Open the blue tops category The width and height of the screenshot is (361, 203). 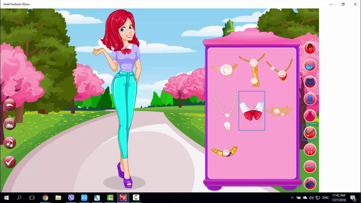coord(310,65)
